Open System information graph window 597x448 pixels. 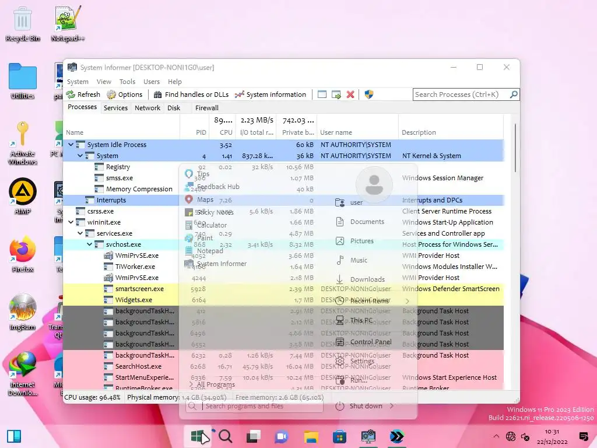271,94
